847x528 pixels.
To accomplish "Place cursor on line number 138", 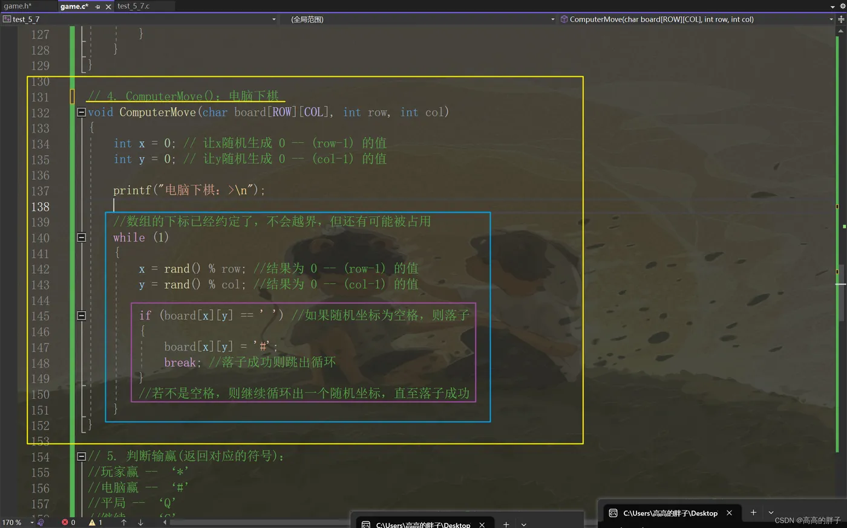I will [41, 207].
